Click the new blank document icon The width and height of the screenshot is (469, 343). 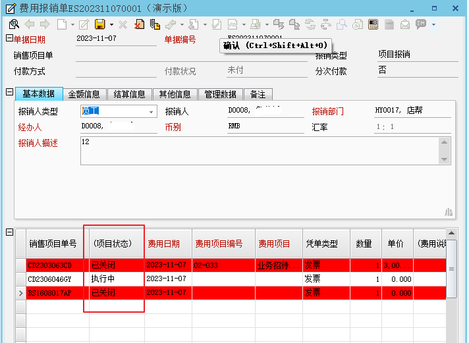pyautogui.click(x=61, y=24)
